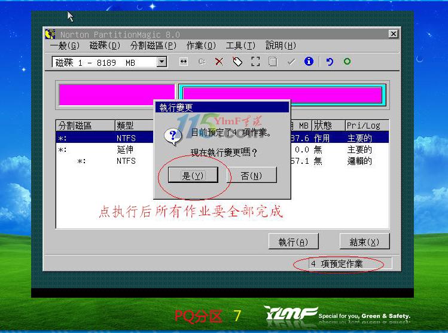
Task: Click the 類型 column header
Action: (x=135, y=126)
